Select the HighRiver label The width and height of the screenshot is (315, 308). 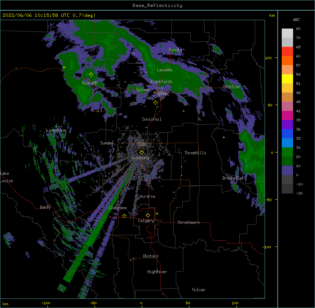[157, 272]
